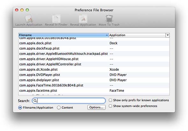Image resolution: width=188 pixels, height=131 pixels.
Task: Open the Options... button
Action: point(97,107)
